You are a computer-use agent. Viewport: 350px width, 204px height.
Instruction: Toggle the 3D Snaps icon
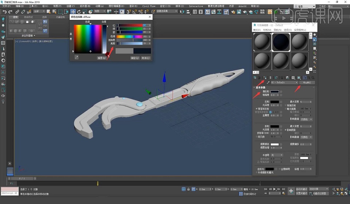(x=129, y=12)
